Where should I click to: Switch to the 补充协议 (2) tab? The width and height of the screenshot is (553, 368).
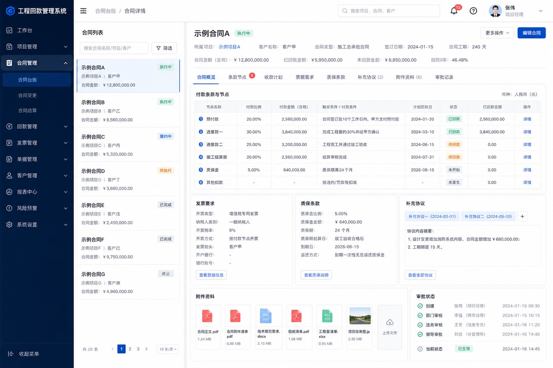(x=371, y=77)
